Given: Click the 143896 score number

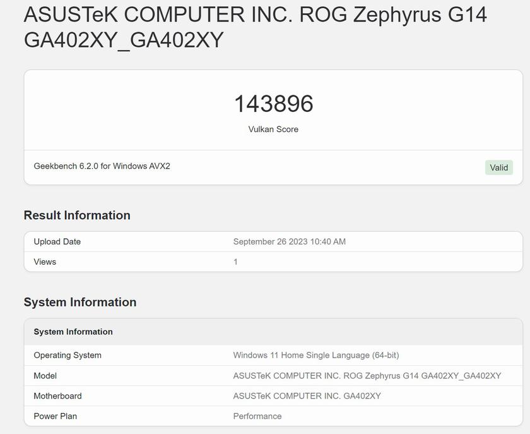Looking at the screenshot, I should (x=273, y=104).
